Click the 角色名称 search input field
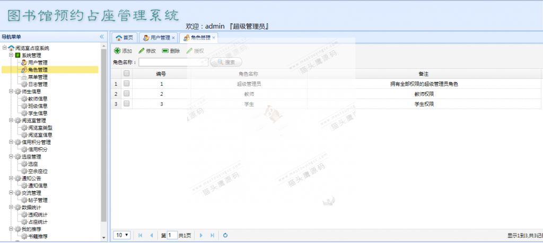543x243 pixels. coord(173,62)
